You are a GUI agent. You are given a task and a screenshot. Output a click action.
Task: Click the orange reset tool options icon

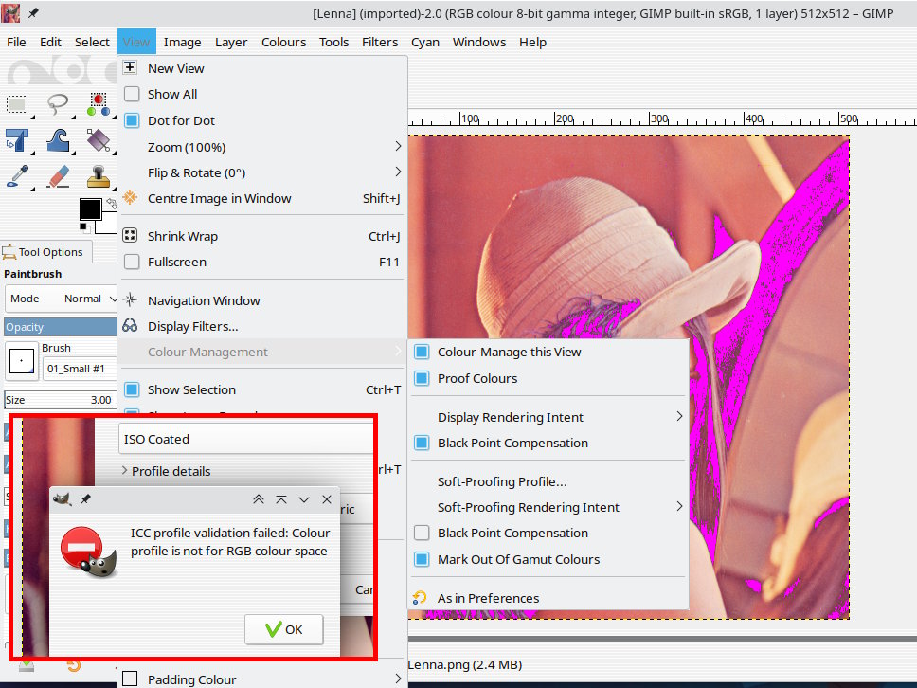click(x=73, y=666)
